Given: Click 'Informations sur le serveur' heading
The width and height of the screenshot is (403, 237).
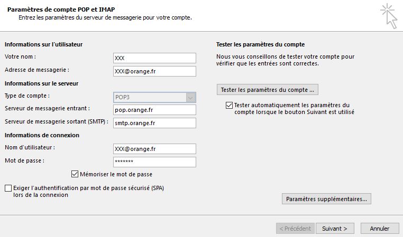Looking at the screenshot, I should [41, 83].
